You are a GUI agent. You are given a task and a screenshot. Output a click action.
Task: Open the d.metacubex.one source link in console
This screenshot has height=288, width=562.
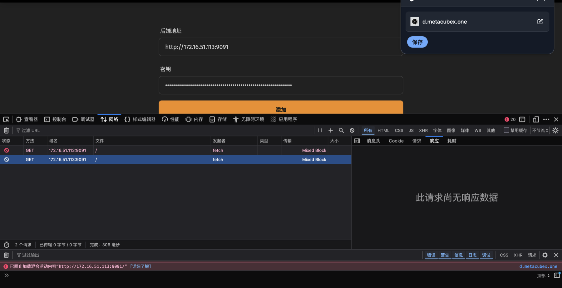click(538, 266)
